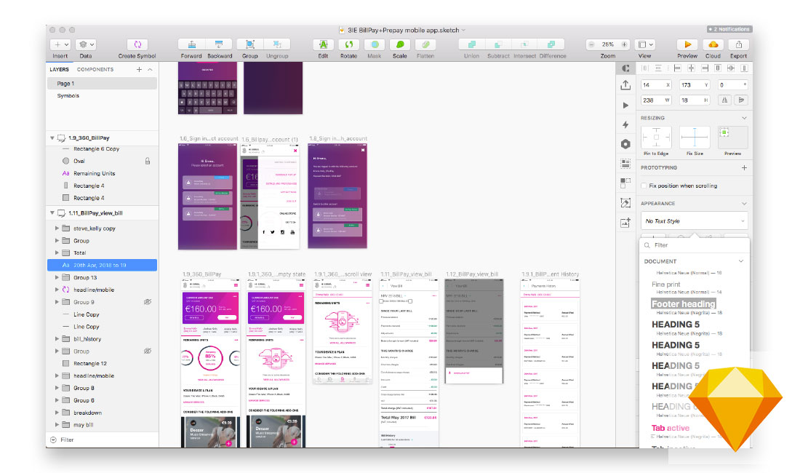Viewport: 800px width, 473px height.
Task: Switch to the Components tab
Action: click(95, 70)
